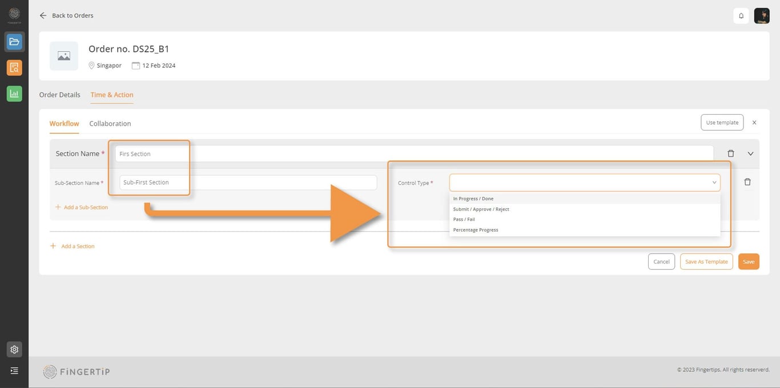Click the Sub-Section Name input field

[248, 183]
